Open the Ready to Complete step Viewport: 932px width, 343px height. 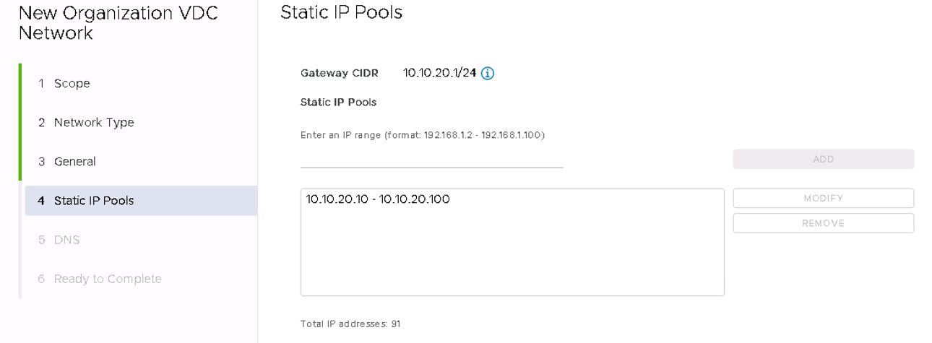(x=107, y=279)
